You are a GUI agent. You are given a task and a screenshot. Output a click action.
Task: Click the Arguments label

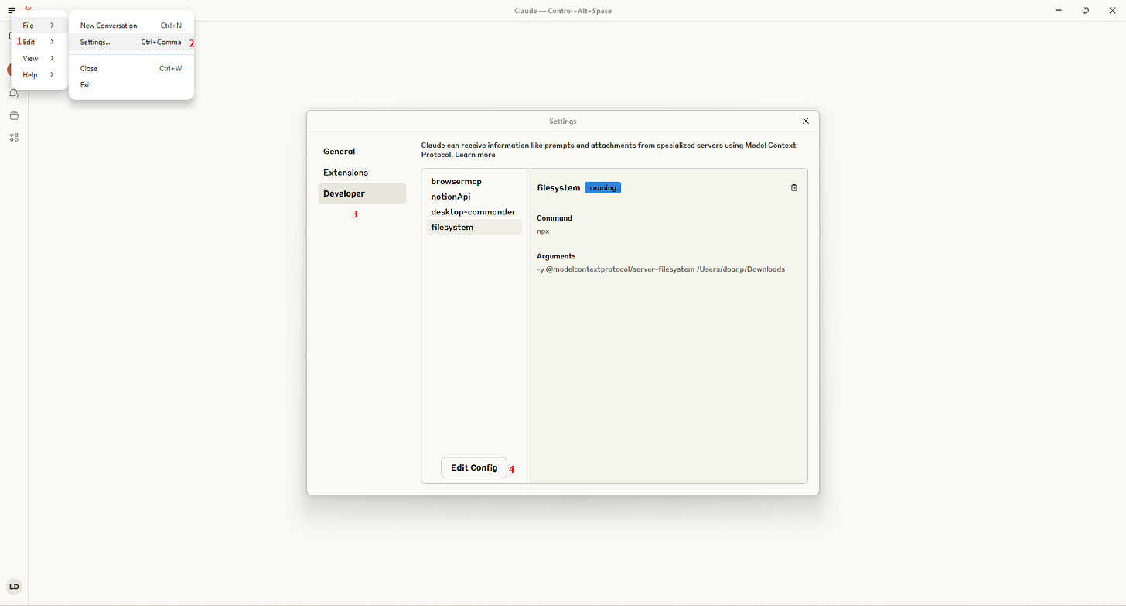tap(556, 256)
